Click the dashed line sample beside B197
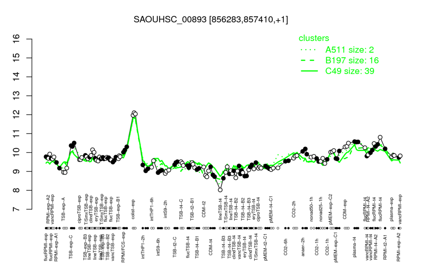The width and height of the screenshot is (425, 266). [x=308, y=60]
